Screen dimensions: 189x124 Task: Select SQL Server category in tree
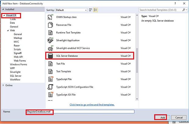click(16, 76)
